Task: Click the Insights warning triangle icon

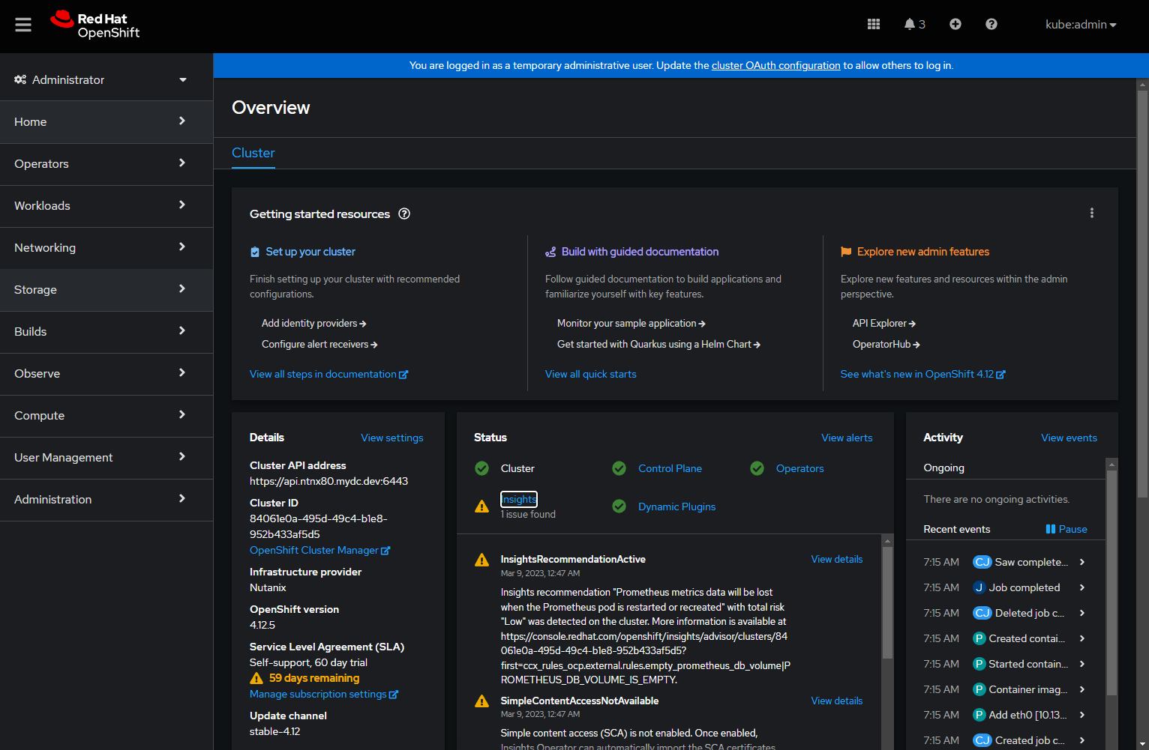Action: [x=481, y=506]
